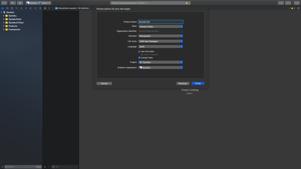This screenshot has height=169, width=301.
Task: Expand the GyotakuTests folder
Action: click(x=4, y=19)
